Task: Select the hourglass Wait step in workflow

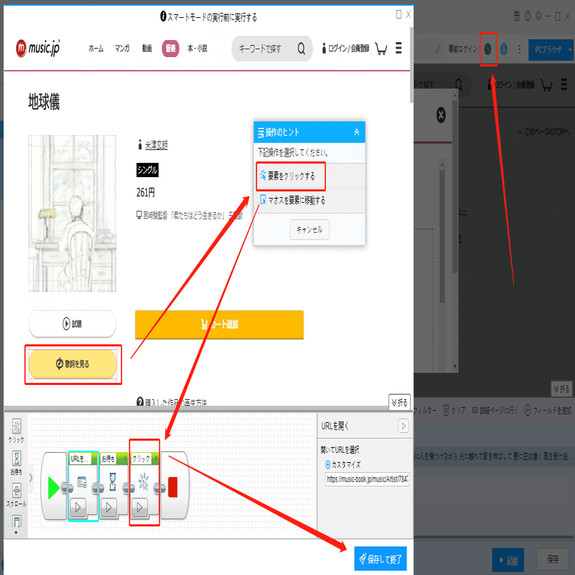Action: [113, 481]
